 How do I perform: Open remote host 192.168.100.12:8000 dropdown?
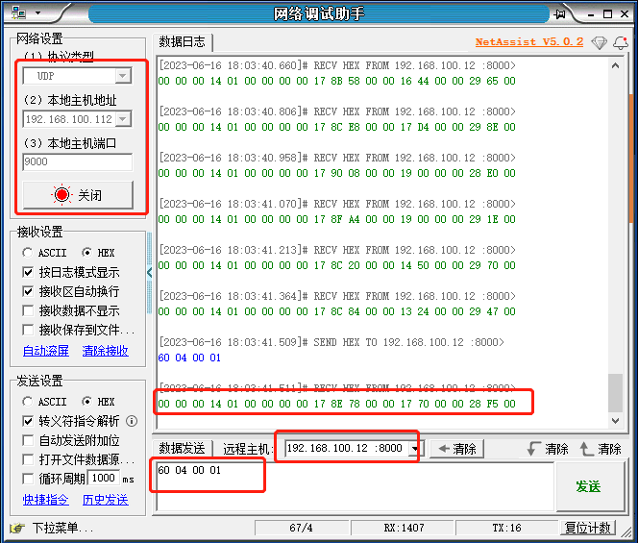coord(414,449)
